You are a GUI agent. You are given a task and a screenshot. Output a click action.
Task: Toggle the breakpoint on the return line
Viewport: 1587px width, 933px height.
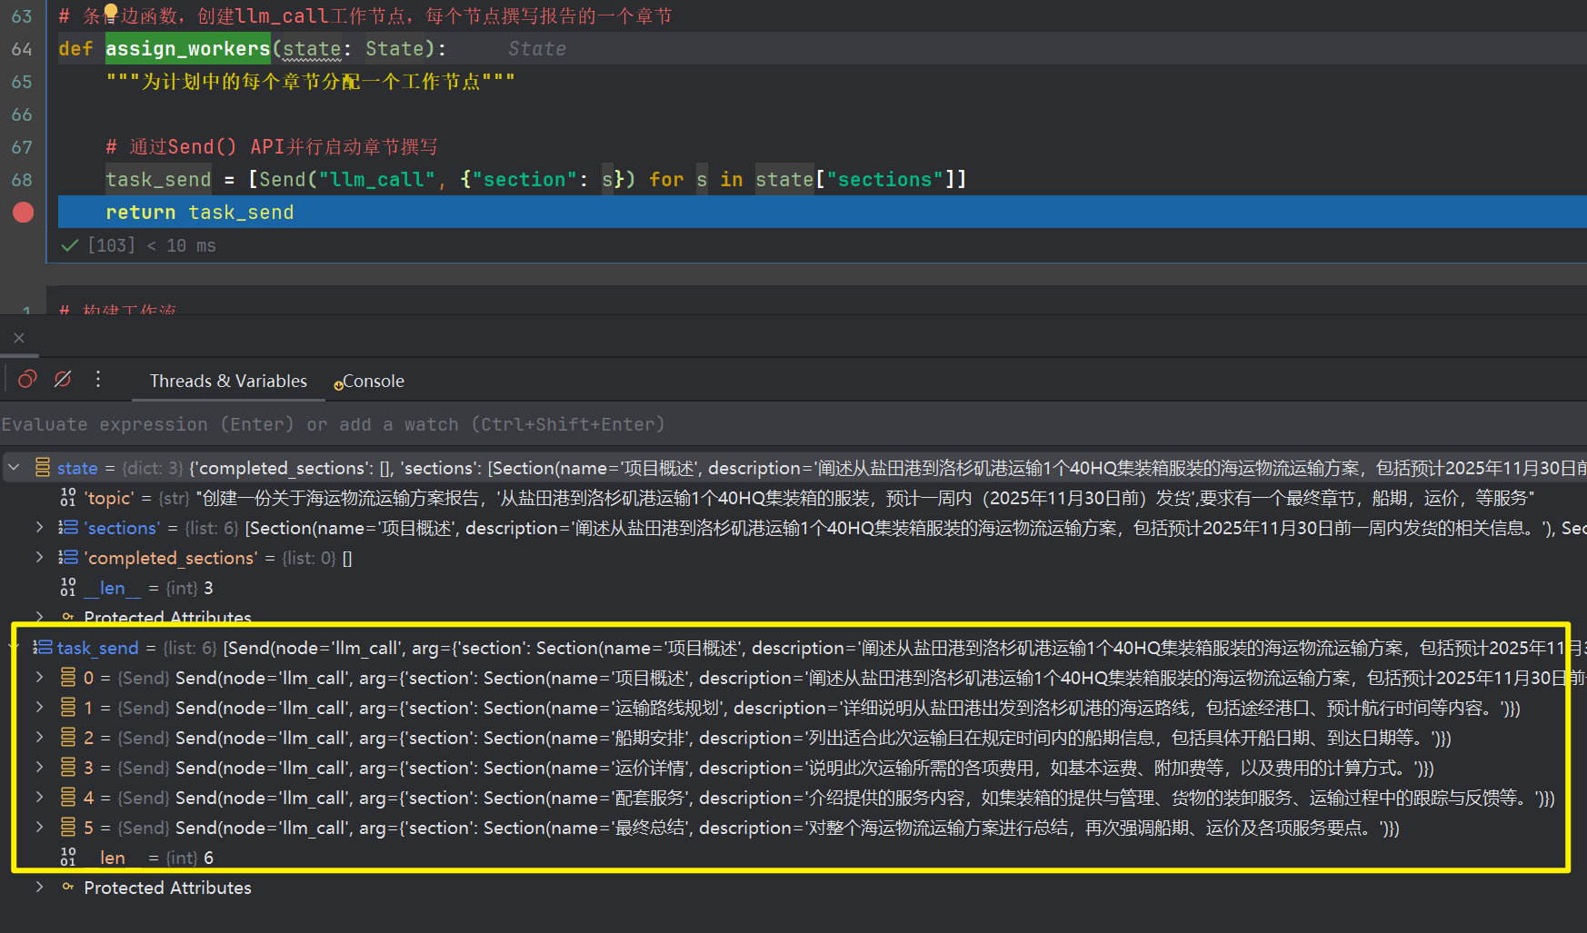tap(23, 213)
